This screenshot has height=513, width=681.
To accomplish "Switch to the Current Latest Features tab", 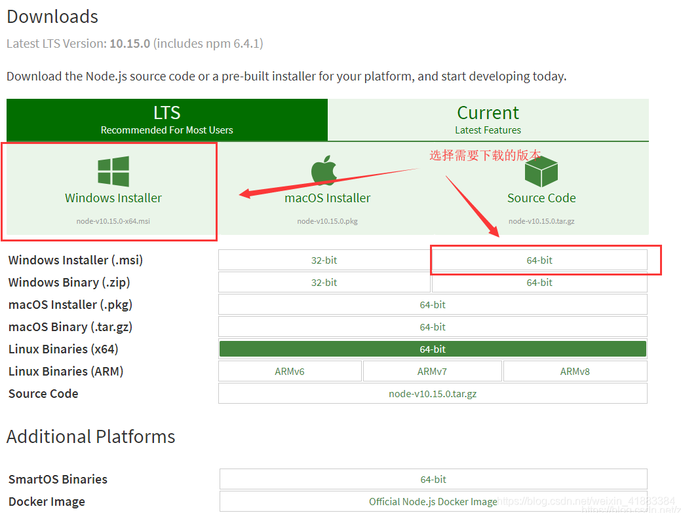I will click(x=488, y=120).
